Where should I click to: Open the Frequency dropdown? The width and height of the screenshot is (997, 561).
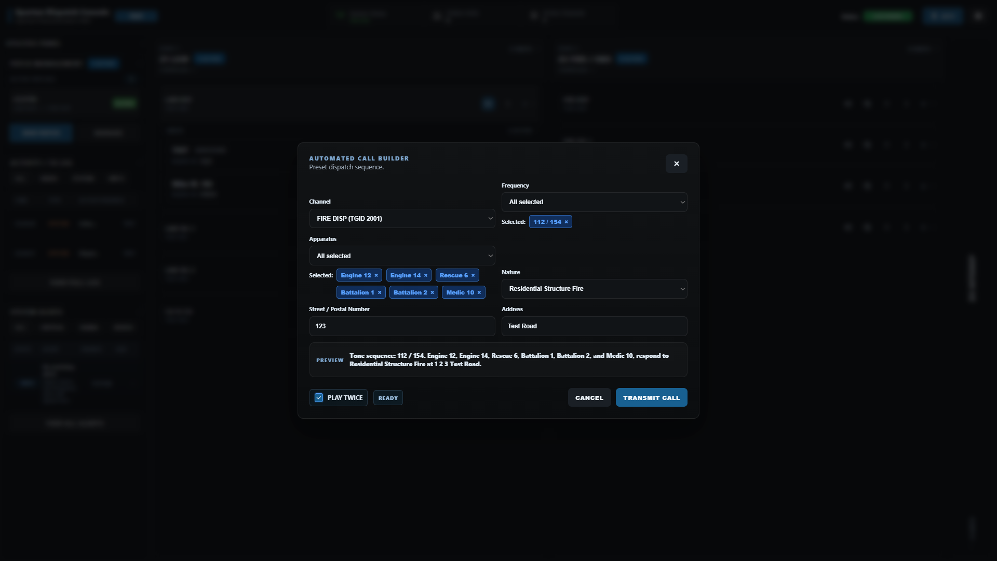(x=594, y=202)
